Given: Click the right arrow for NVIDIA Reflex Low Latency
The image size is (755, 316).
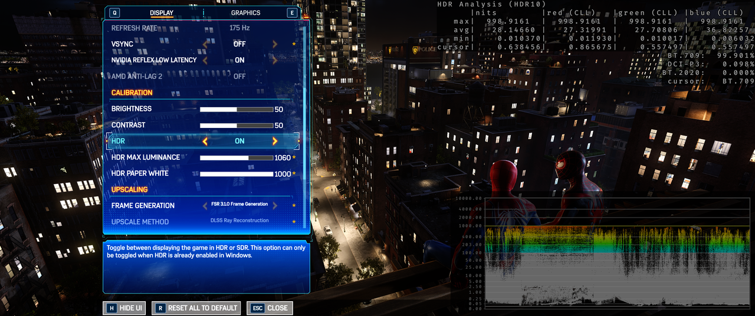Looking at the screenshot, I should point(275,60).
